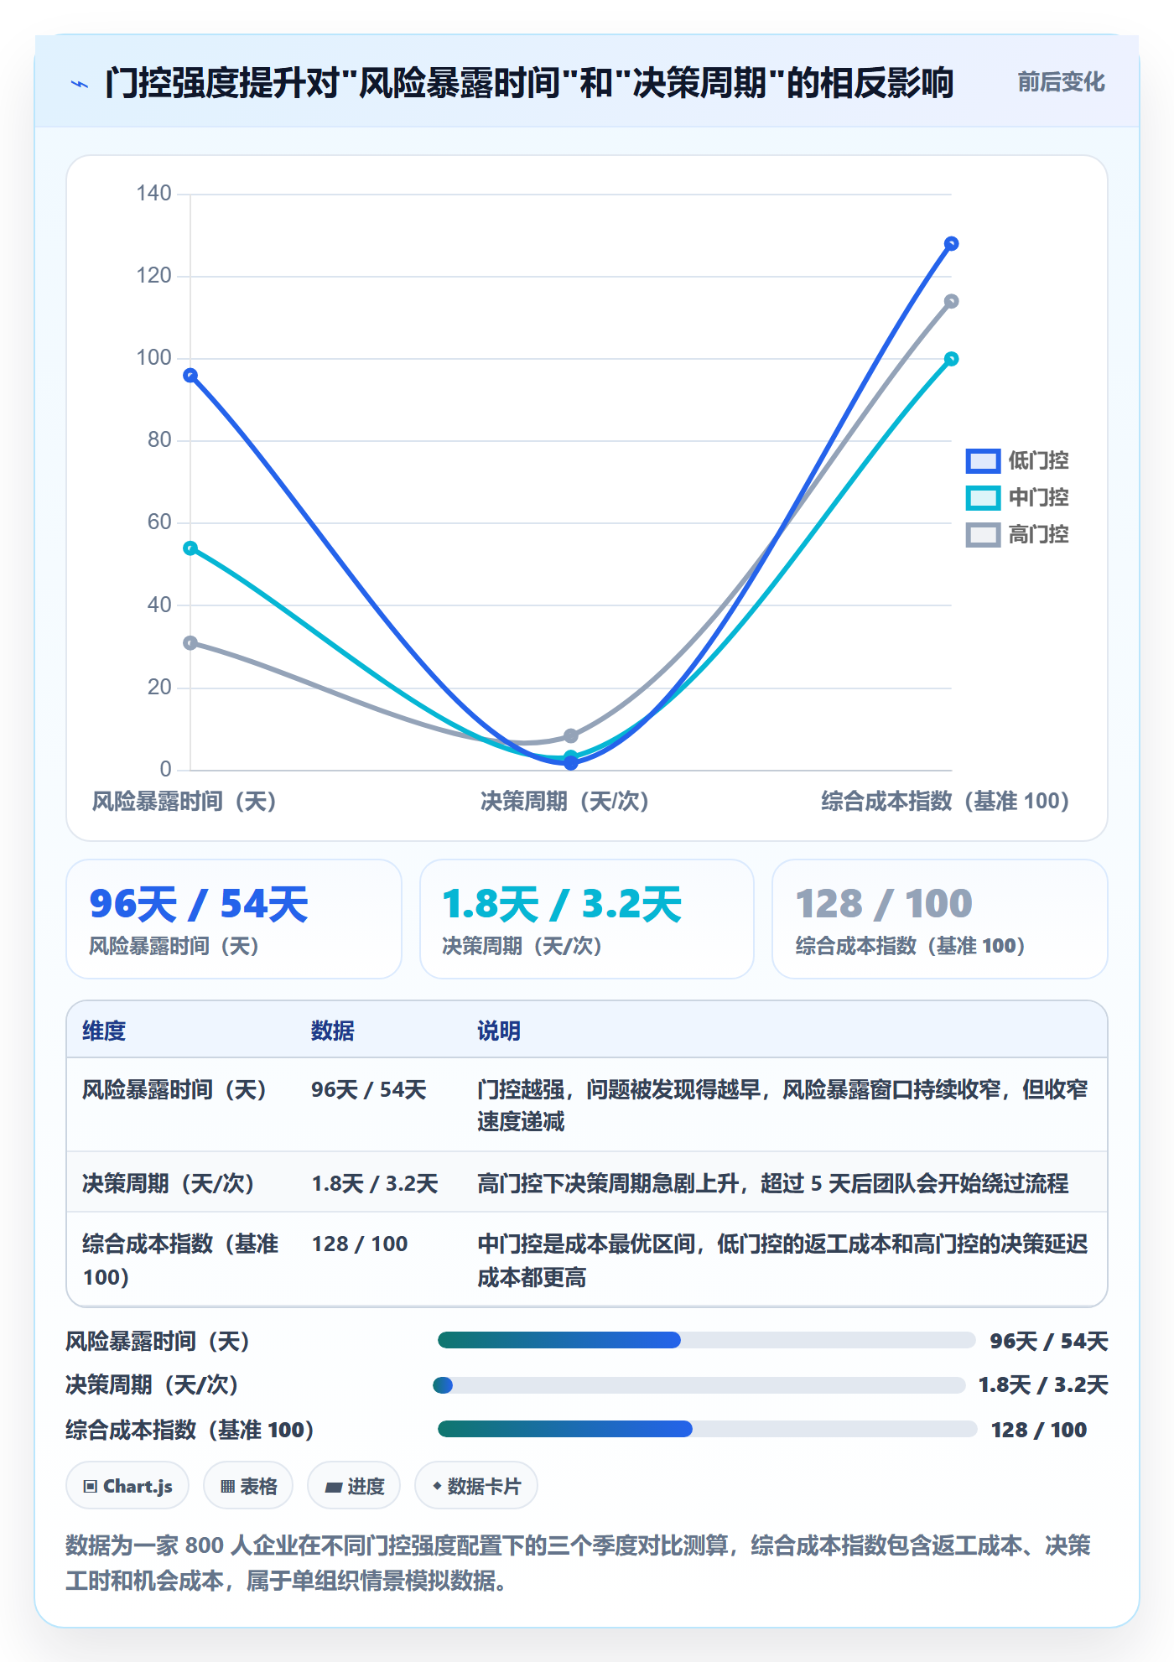Select the 进度 tag chip
The image size is (1174, 1662).
tap(354, 1486)
